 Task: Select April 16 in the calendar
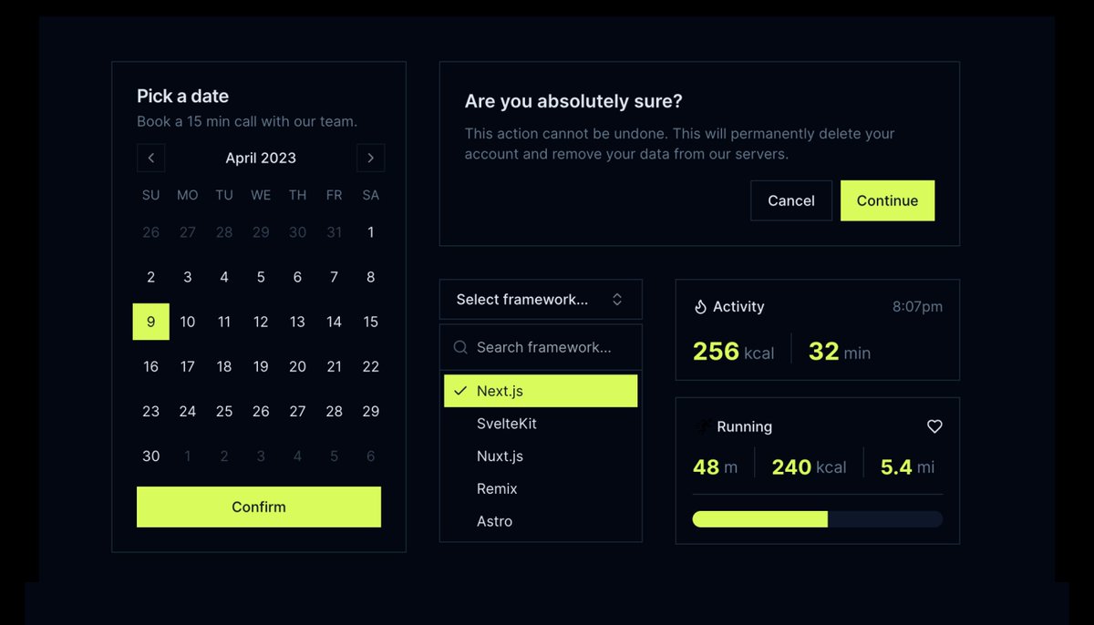[150, 366]
